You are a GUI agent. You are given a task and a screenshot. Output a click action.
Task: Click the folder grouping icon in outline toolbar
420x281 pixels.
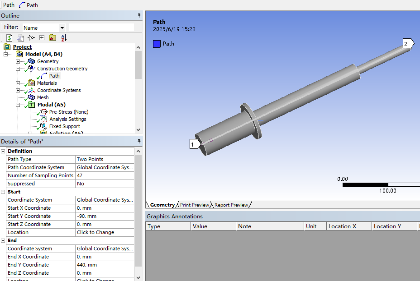(x=53, y=38)
